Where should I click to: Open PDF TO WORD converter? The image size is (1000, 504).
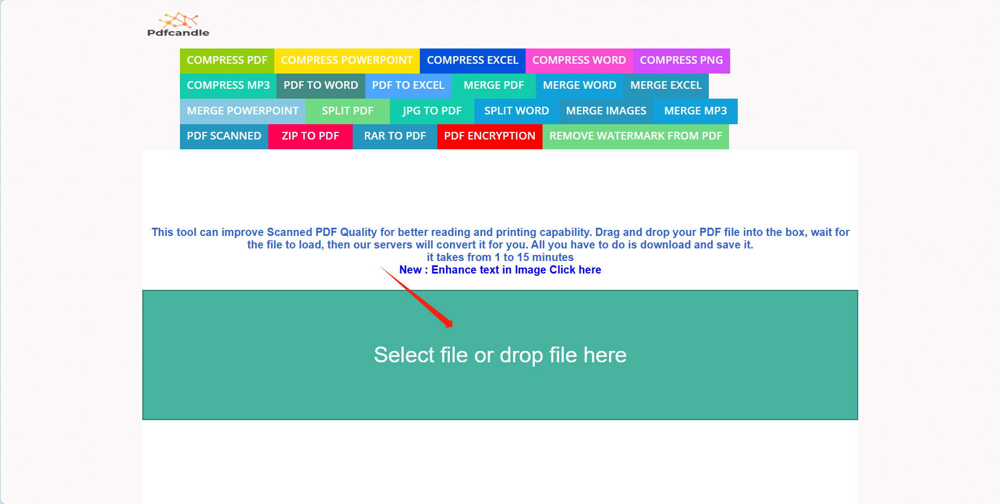pyautogui.click(x=321, y=86)
